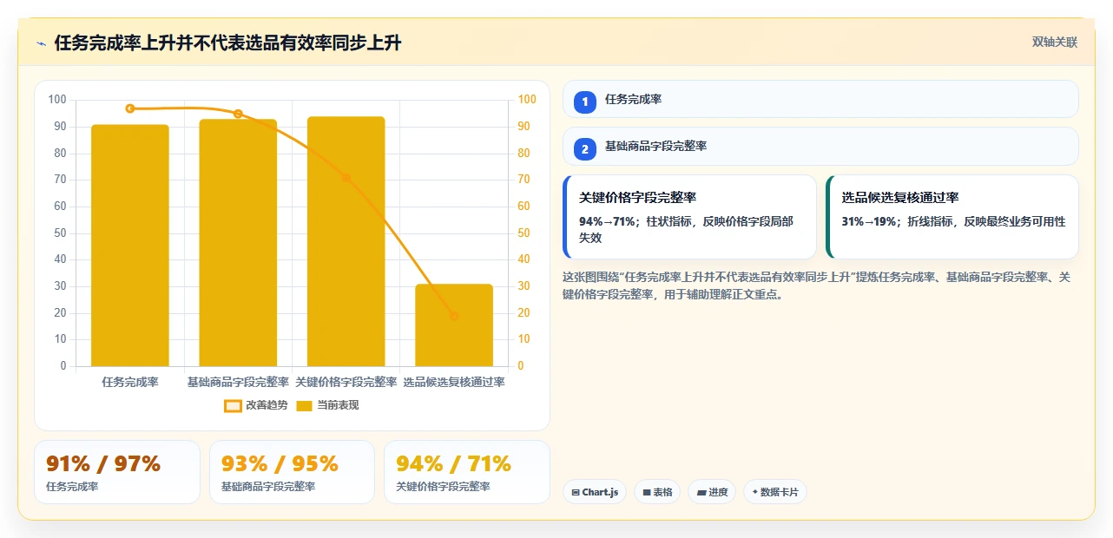This screenshot has height=538, width=1113.
Task: Click the trend line point at 19
Action: 454,316
